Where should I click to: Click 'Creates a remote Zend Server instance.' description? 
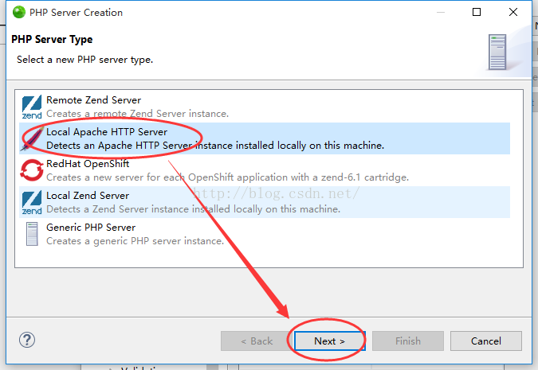click(138, 114)
